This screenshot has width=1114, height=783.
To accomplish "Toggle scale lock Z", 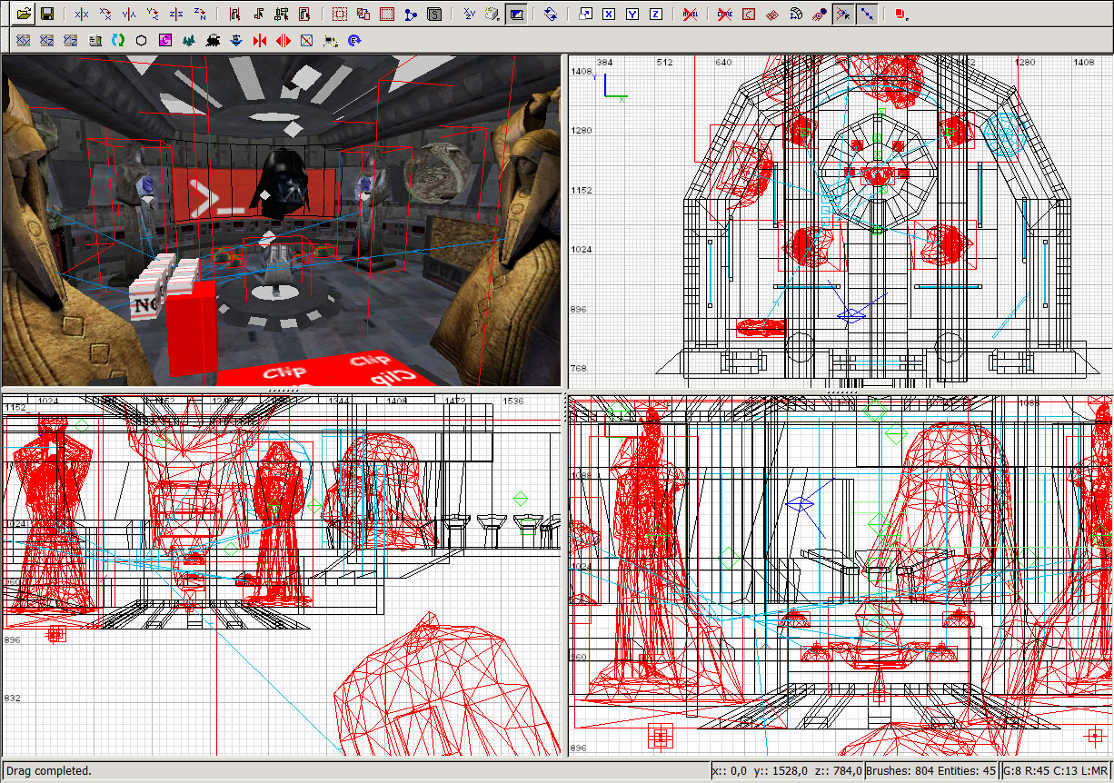I will 655,14.
